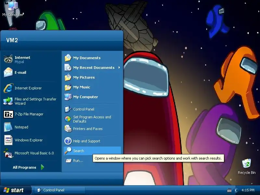Screen dimensions: 260x195
Task: Click the Recycle Bin label on desktop
Action: 247,173
